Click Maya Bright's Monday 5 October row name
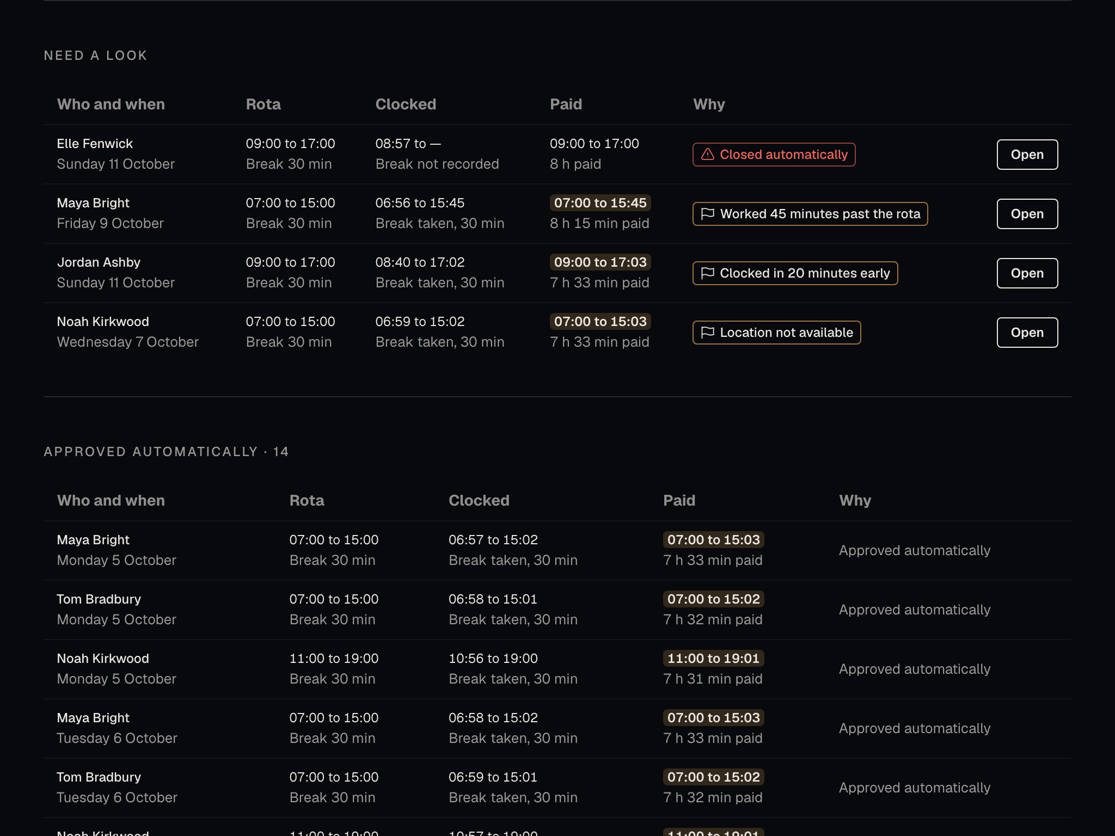1115x836 pixels. coord(93,540)
